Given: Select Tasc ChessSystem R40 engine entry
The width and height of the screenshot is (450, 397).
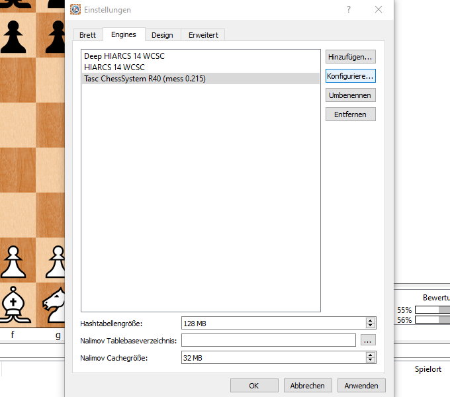Looking at the screenshot, I should (201, 78).
